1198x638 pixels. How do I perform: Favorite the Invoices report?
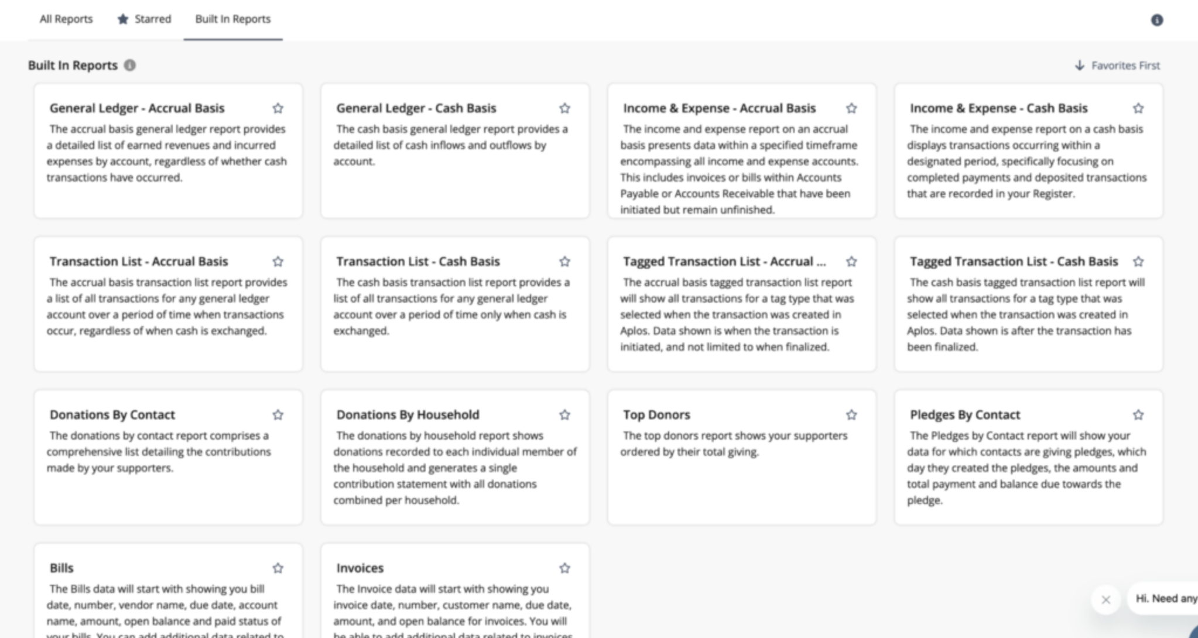(564, 568)
